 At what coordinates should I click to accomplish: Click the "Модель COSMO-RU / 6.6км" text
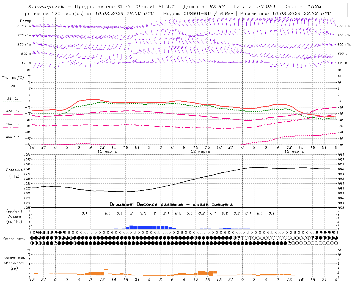click(x=198, y=13)
